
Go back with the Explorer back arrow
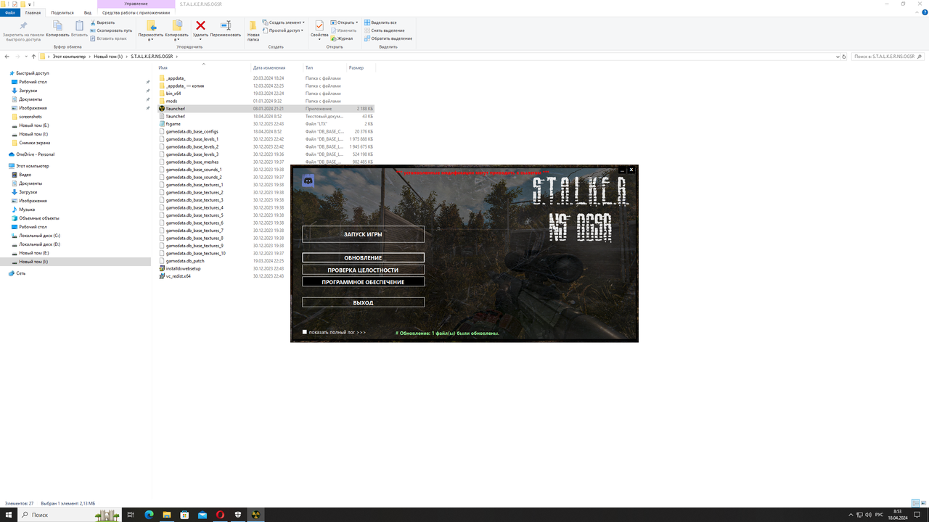click(7, 57)
